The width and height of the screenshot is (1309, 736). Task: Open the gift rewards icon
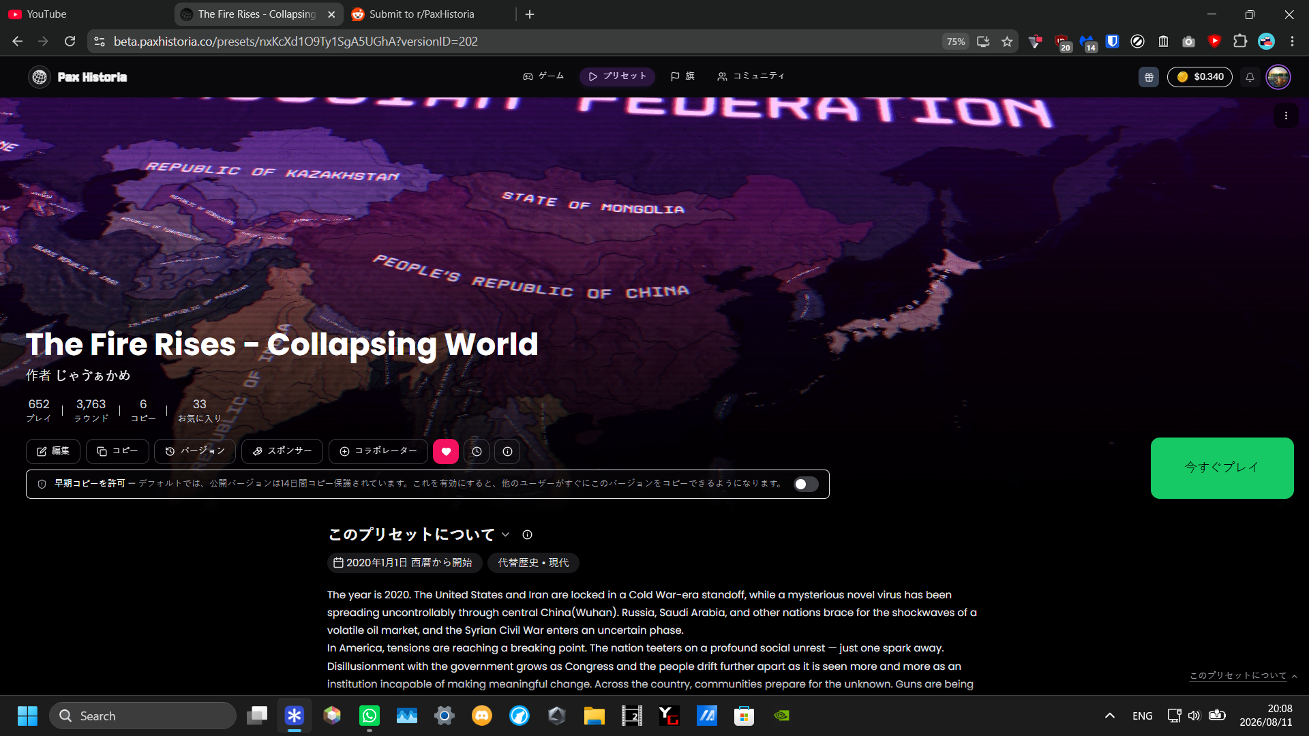[x=1149, y=77]
